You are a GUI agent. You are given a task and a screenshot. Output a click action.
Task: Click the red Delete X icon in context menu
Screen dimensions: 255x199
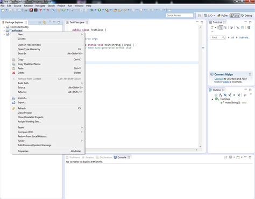[x=13, y=73]
